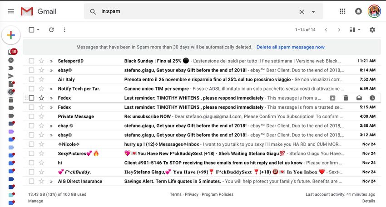Open Sent paper plane icon in sidebar

(x=11, y=76)
